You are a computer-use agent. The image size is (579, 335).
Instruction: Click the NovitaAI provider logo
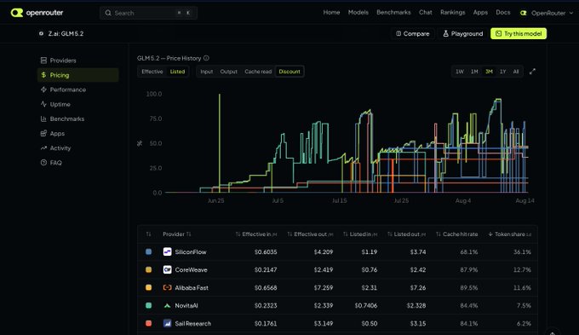point(167,305)
